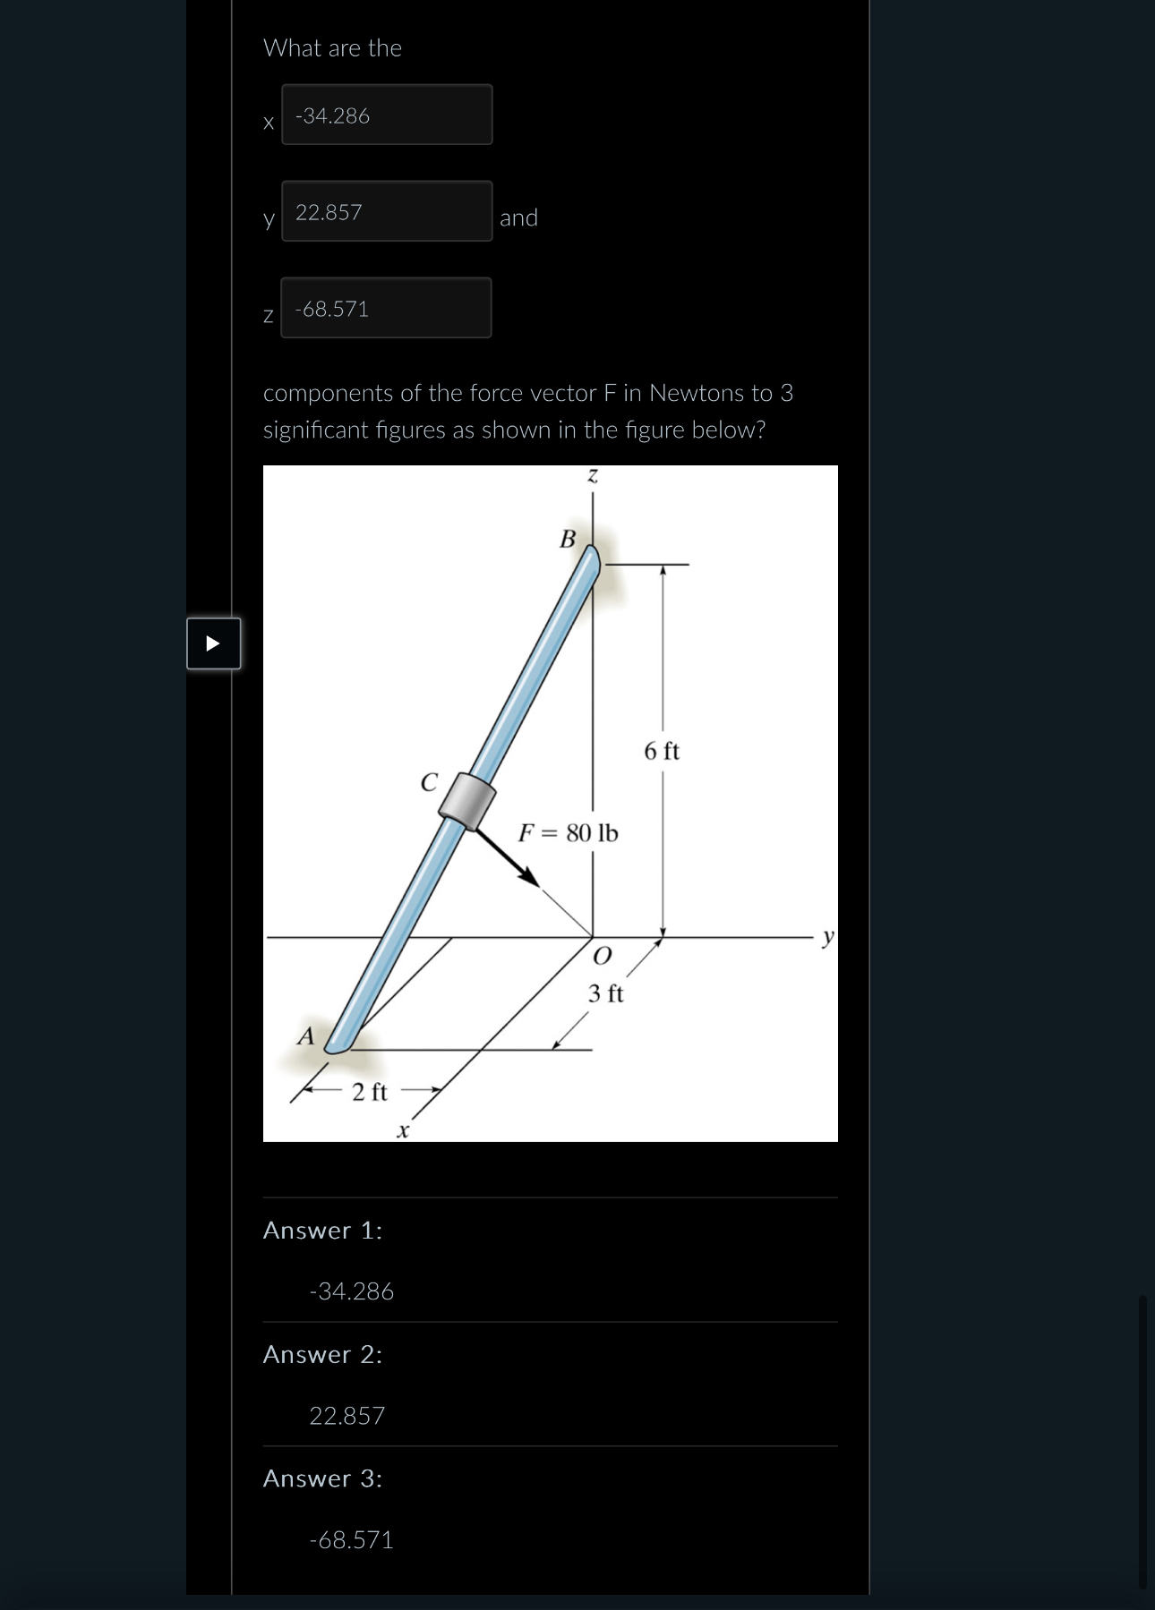
Task: Click the 'and' text next to the y field
Action: (519, 217)
